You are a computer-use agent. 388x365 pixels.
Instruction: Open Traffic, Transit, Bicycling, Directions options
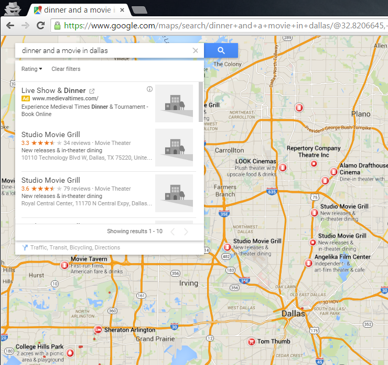(75, 247)
